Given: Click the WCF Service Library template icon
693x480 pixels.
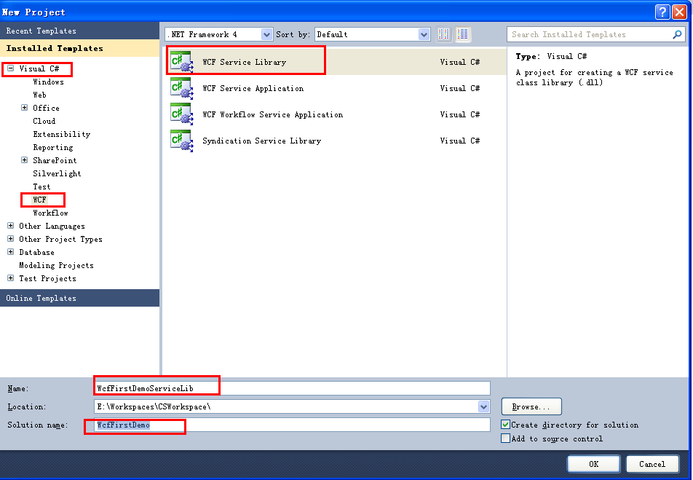Looking at the screenshot, I should point(181,62).
